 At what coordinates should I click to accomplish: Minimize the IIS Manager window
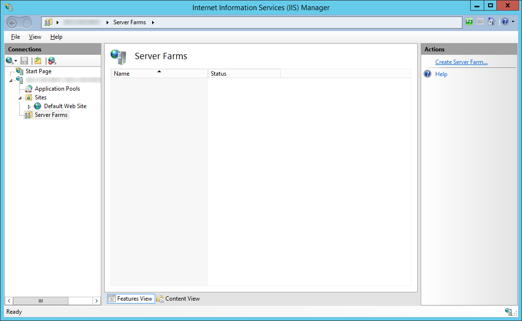tap(477, 5)
